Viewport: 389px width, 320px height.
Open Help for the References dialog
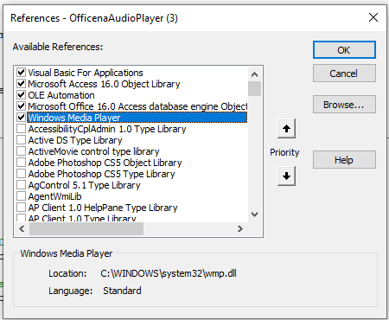(x=344, y=159)
